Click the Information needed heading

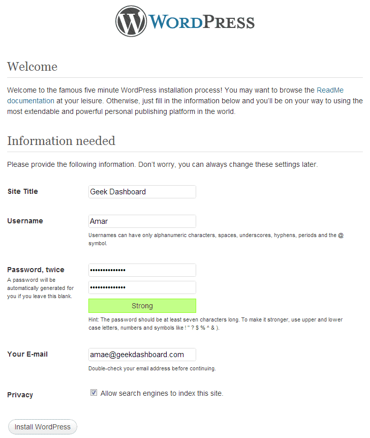click(61, 141)
